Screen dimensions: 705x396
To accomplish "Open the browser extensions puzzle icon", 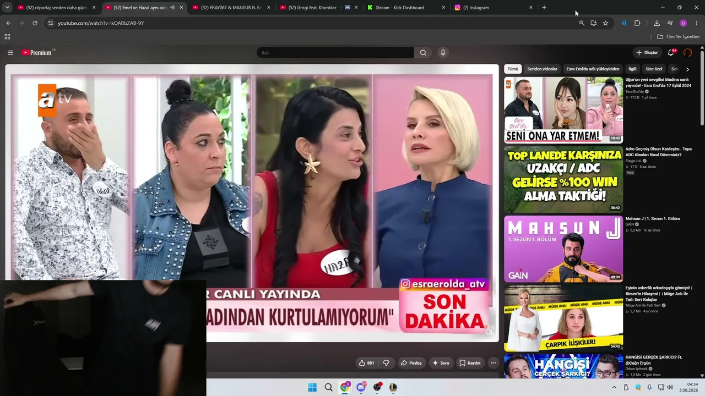I will pyautogui.click(x=637, y=23).
